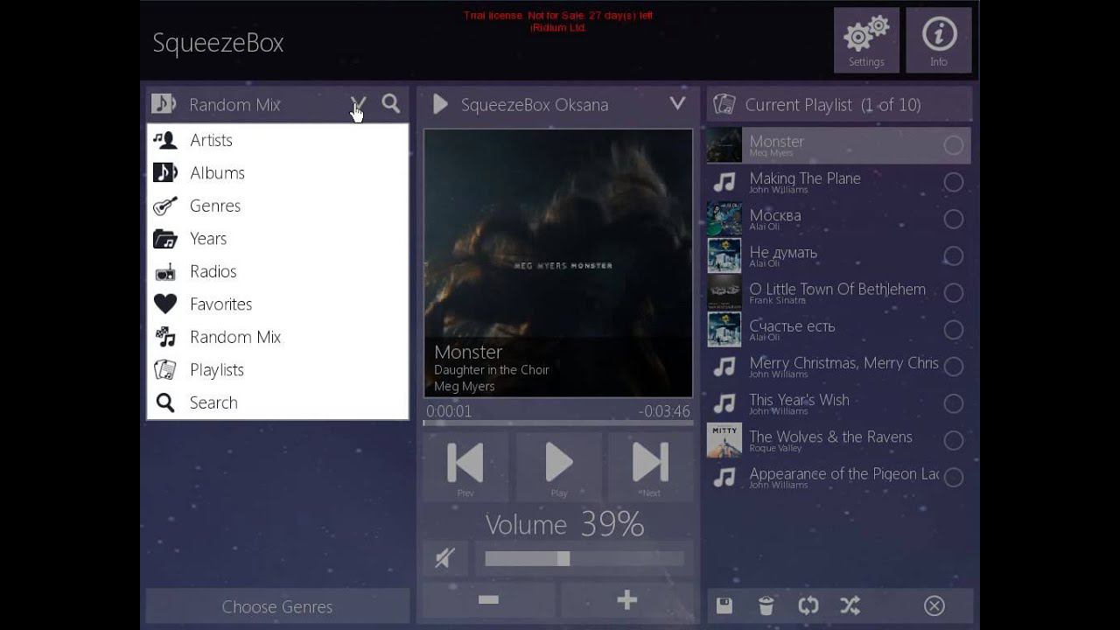The width and height of the screenshot is (1120, 630).
Task: Play the track titled This Year's Wish
Action: [800, 400]
